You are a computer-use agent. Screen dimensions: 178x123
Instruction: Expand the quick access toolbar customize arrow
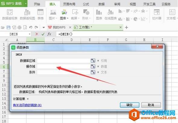pyautogui.click(x=43, y=27)
